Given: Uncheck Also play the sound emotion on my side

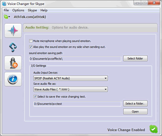Looking at the screenshot, I should point(31,47).
